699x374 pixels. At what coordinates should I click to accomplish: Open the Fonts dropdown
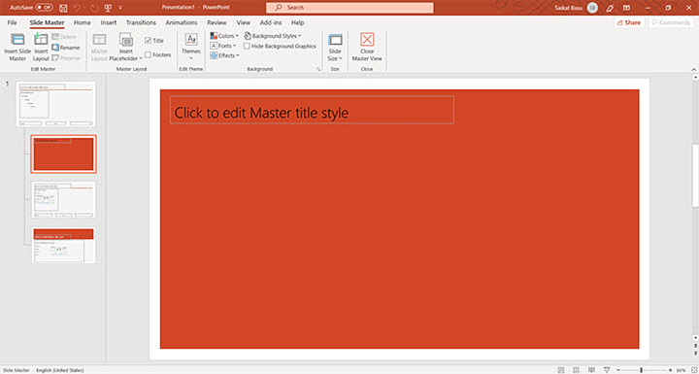click(223, 46)
